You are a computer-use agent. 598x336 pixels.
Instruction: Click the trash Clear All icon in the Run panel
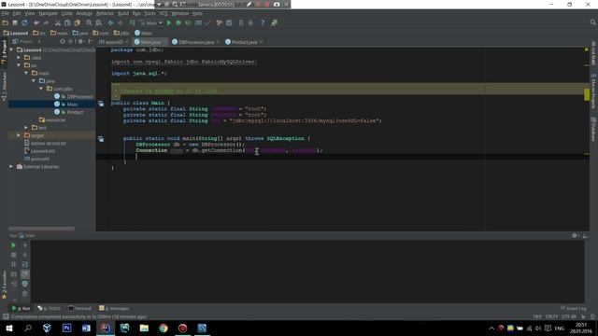pos(25,293)
